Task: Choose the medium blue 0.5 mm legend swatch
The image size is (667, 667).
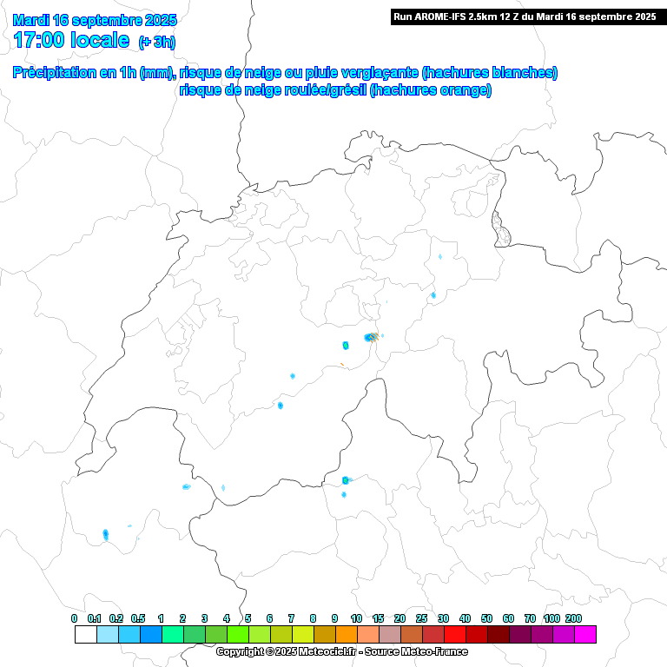Action: 151,634
